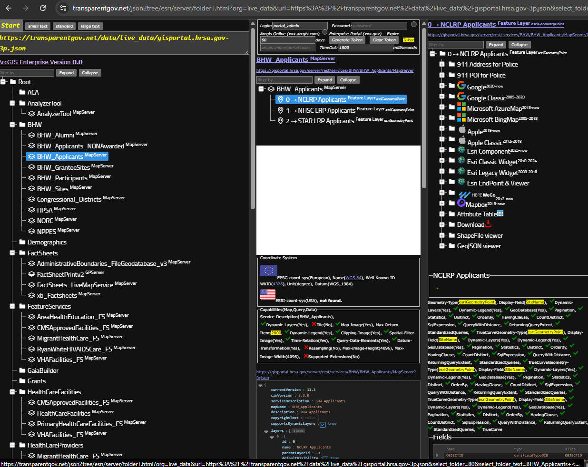Image resolution: width=588 pixels, height=467 pixels.
Task: Collapse the Root tree node
Action: 3,82
